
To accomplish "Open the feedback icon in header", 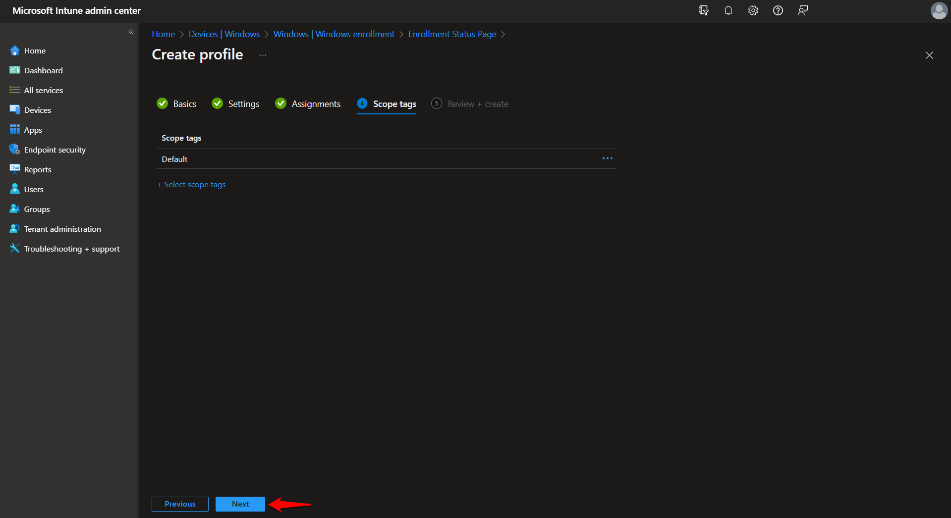I will click(802, 10).
